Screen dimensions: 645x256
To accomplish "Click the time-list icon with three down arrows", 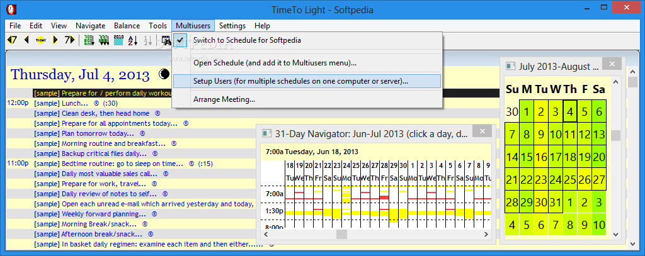I will click(x=104, y=40).
